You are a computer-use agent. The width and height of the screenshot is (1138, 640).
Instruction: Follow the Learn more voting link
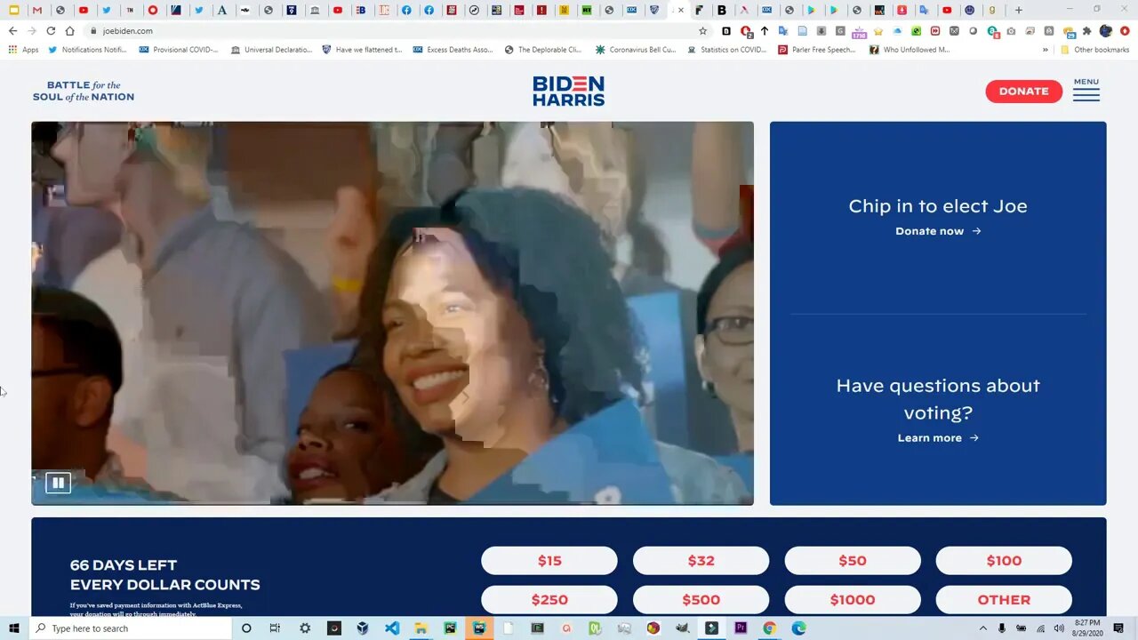tap(938, 438)
